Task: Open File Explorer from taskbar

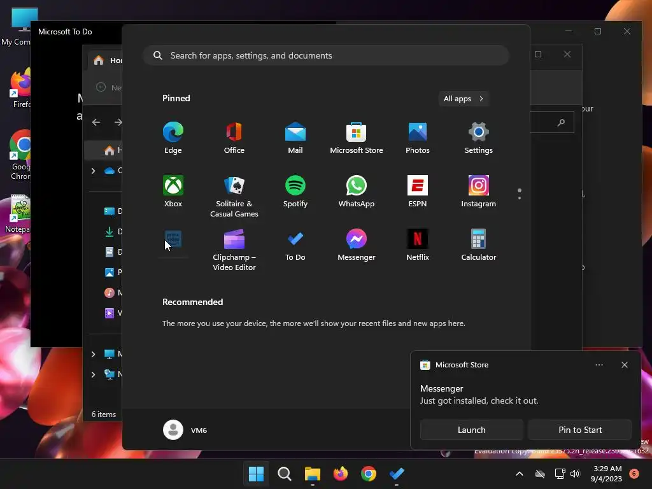Action: (x=312, y=474)
